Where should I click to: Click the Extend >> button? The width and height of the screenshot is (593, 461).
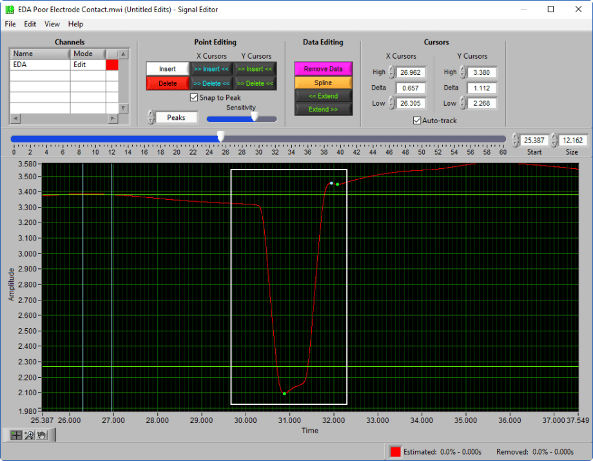pos(323,108)
